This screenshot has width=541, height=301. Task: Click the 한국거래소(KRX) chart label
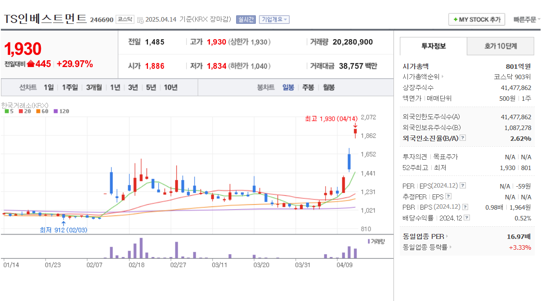click(25, 105)
